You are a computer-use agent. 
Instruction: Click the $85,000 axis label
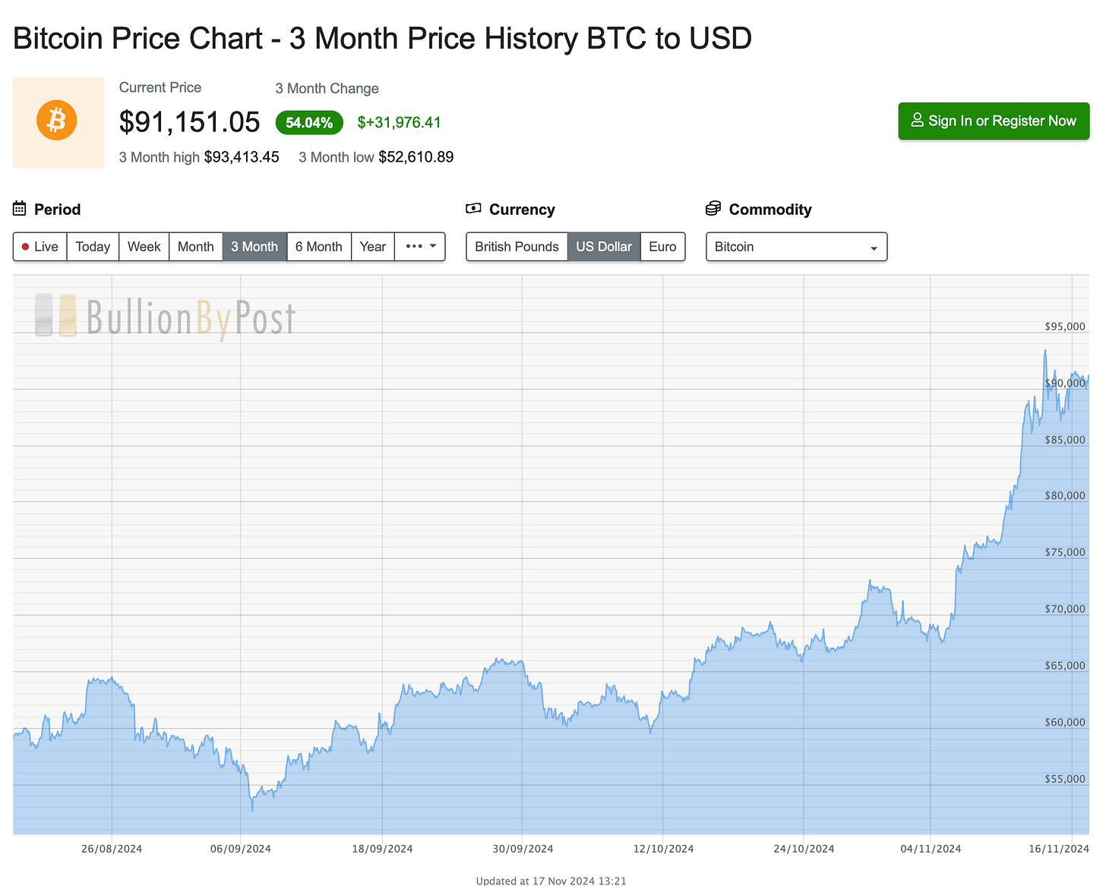click(x=1065, y=440)
